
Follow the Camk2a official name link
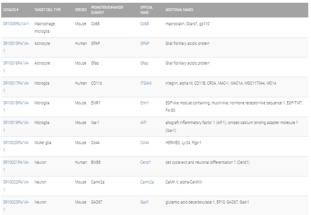[x=147, y=182]
